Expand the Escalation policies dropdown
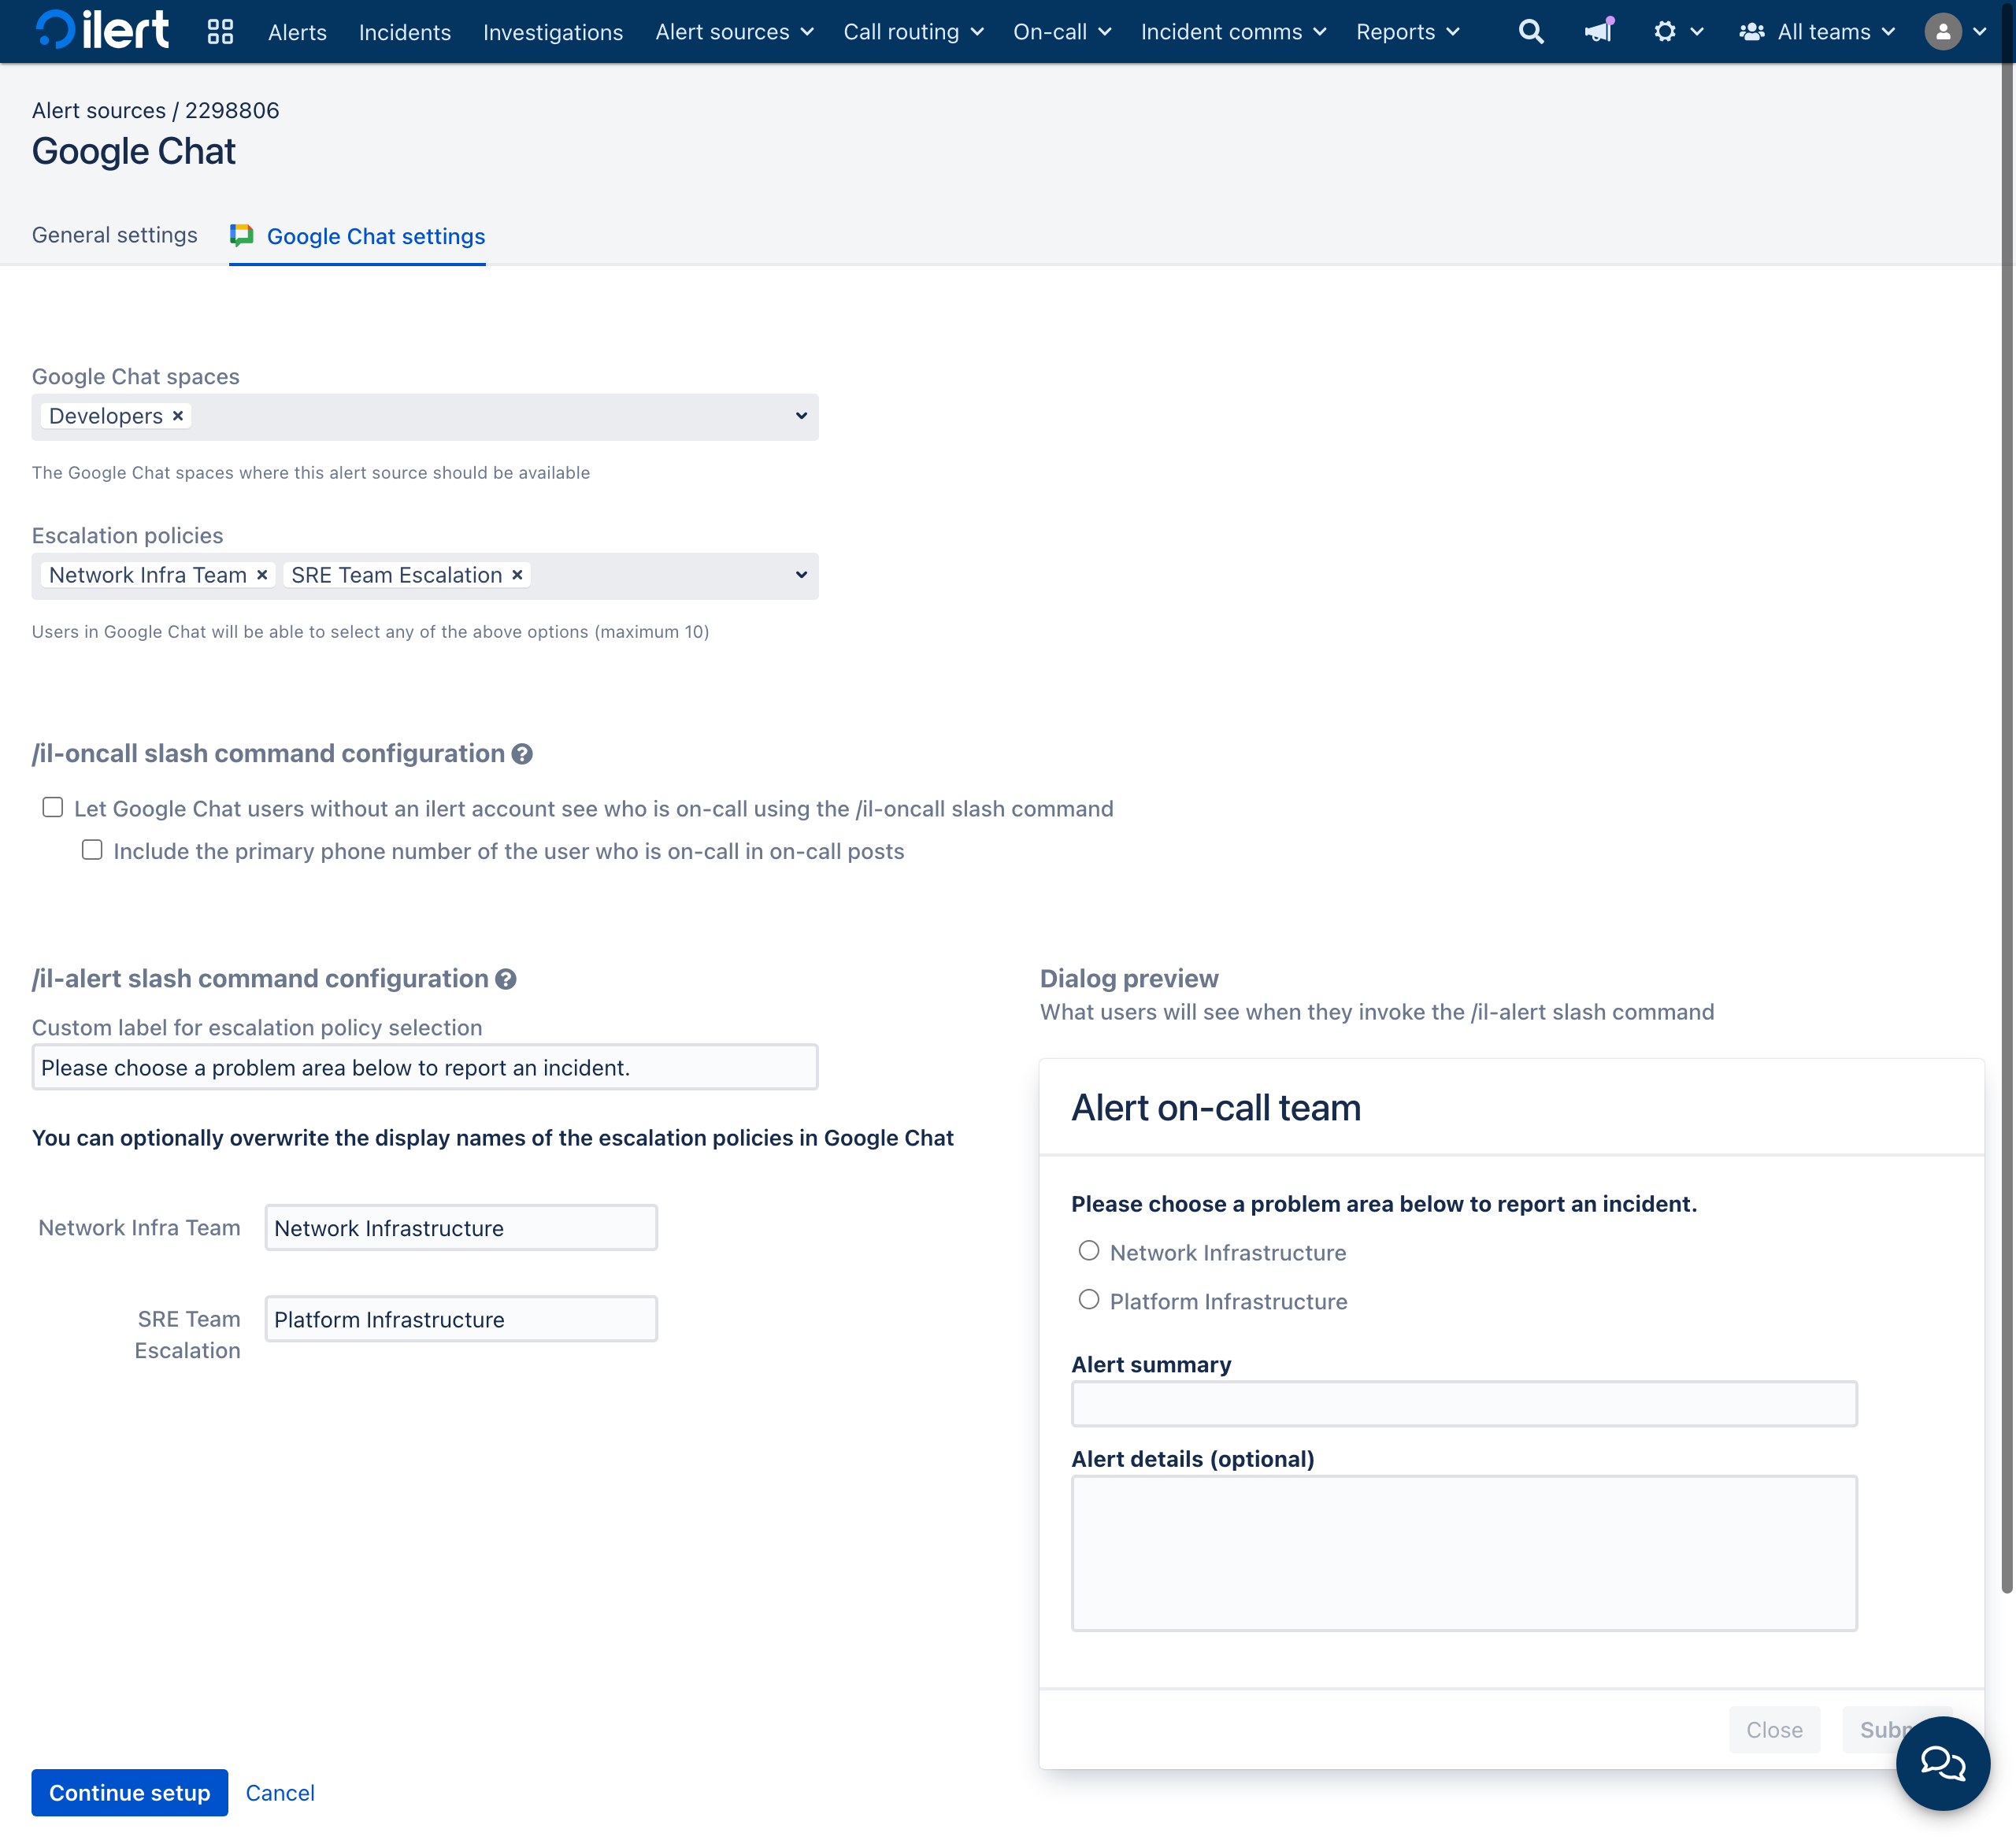 coord(801,575)
